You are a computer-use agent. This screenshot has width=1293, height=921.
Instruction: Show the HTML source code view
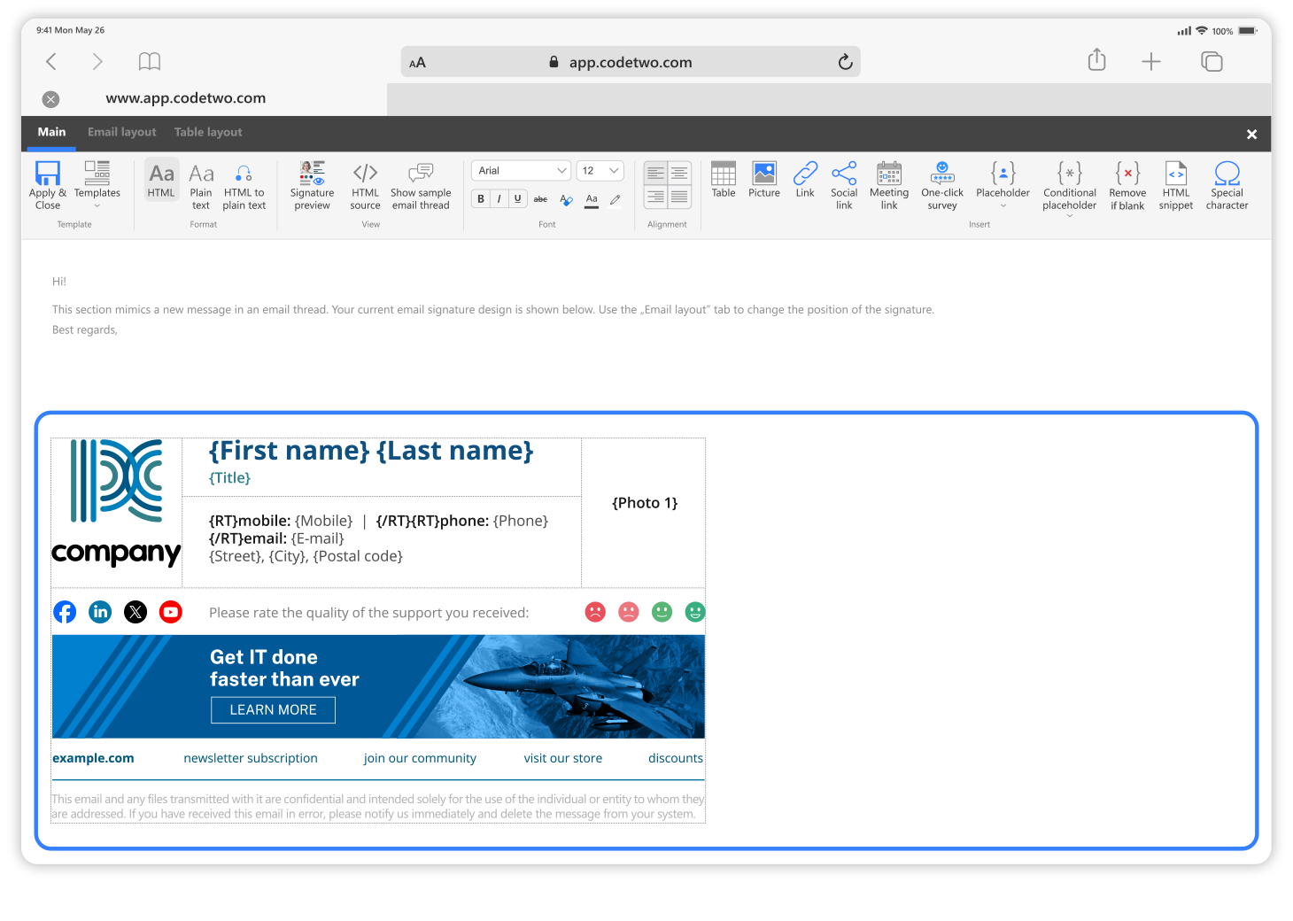(365, 185)
